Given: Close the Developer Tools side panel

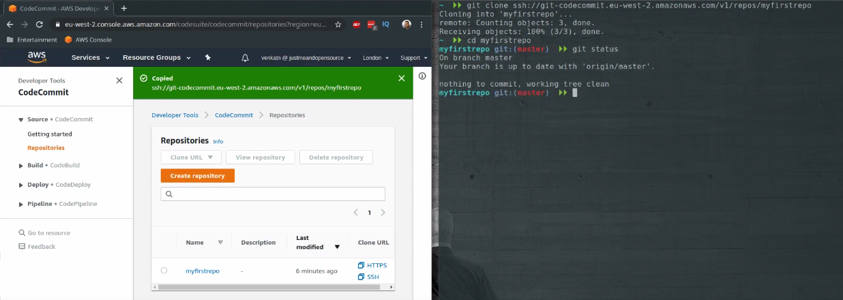Looking at the screenshot, I should [119, 80].
